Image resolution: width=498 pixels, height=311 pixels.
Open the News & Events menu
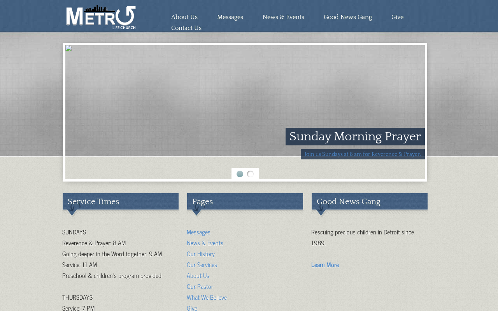click(x=283, y=17)
